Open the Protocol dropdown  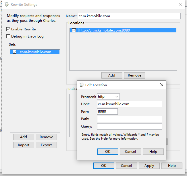click(x=108, y=97)
